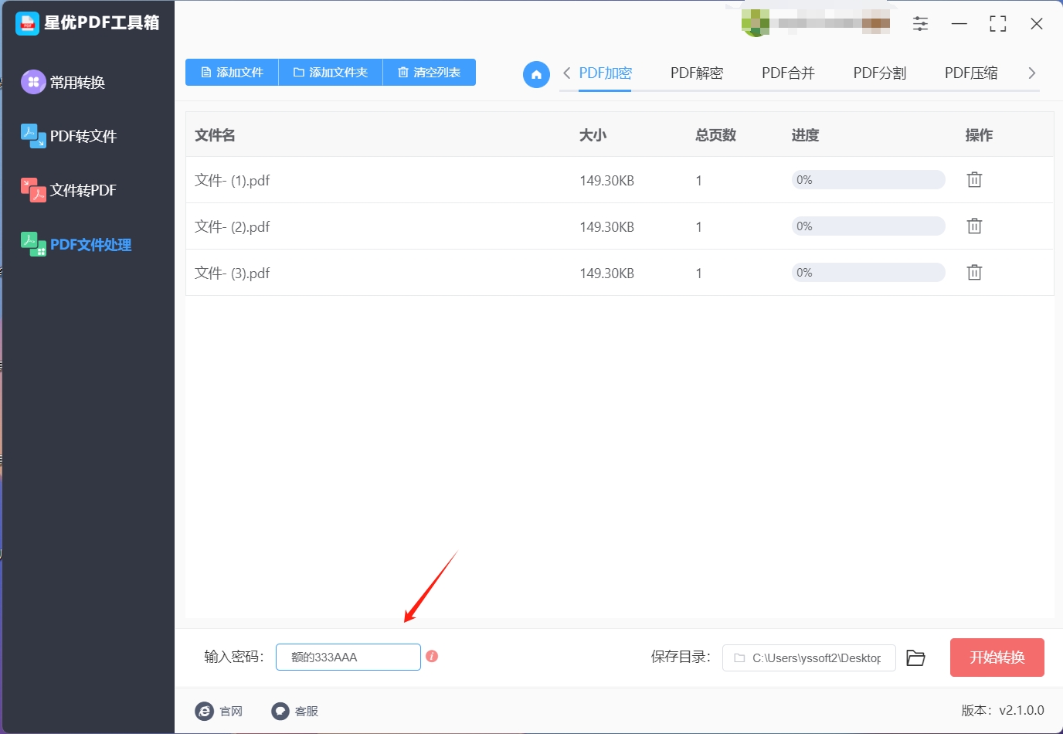
Task: Open 官网 official website link
Action: tap(219, 711)
